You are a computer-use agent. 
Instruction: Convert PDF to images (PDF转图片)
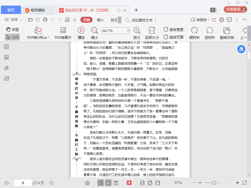(63, 33)
